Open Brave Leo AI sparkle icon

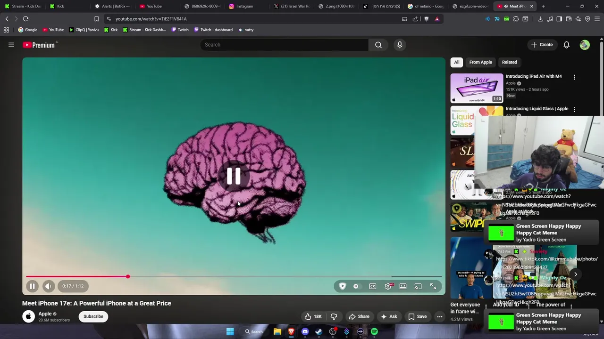coord(578,19)
